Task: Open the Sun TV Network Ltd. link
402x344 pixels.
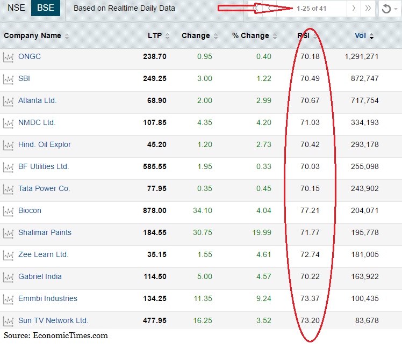Action: [x=53, y=320]
